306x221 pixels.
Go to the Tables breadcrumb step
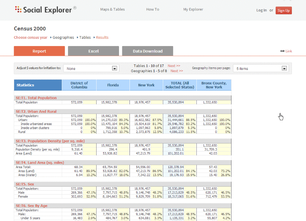(85, 37)
